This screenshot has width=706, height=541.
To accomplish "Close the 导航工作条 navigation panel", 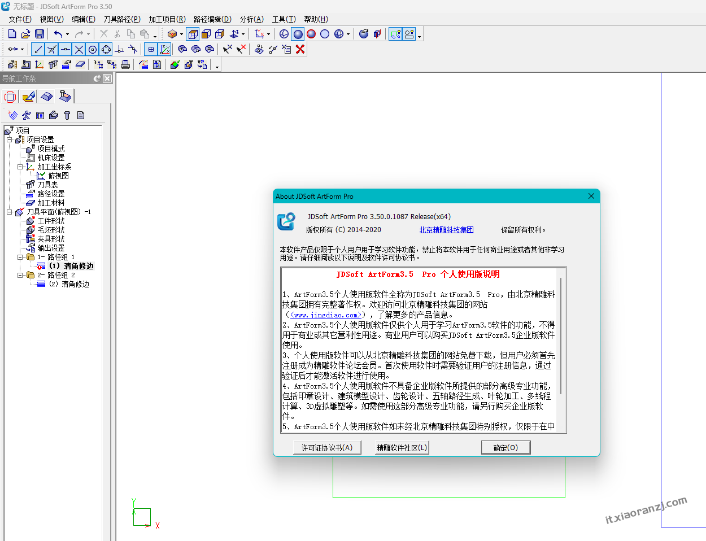I will pyautogui.click(x=107, y=78).
